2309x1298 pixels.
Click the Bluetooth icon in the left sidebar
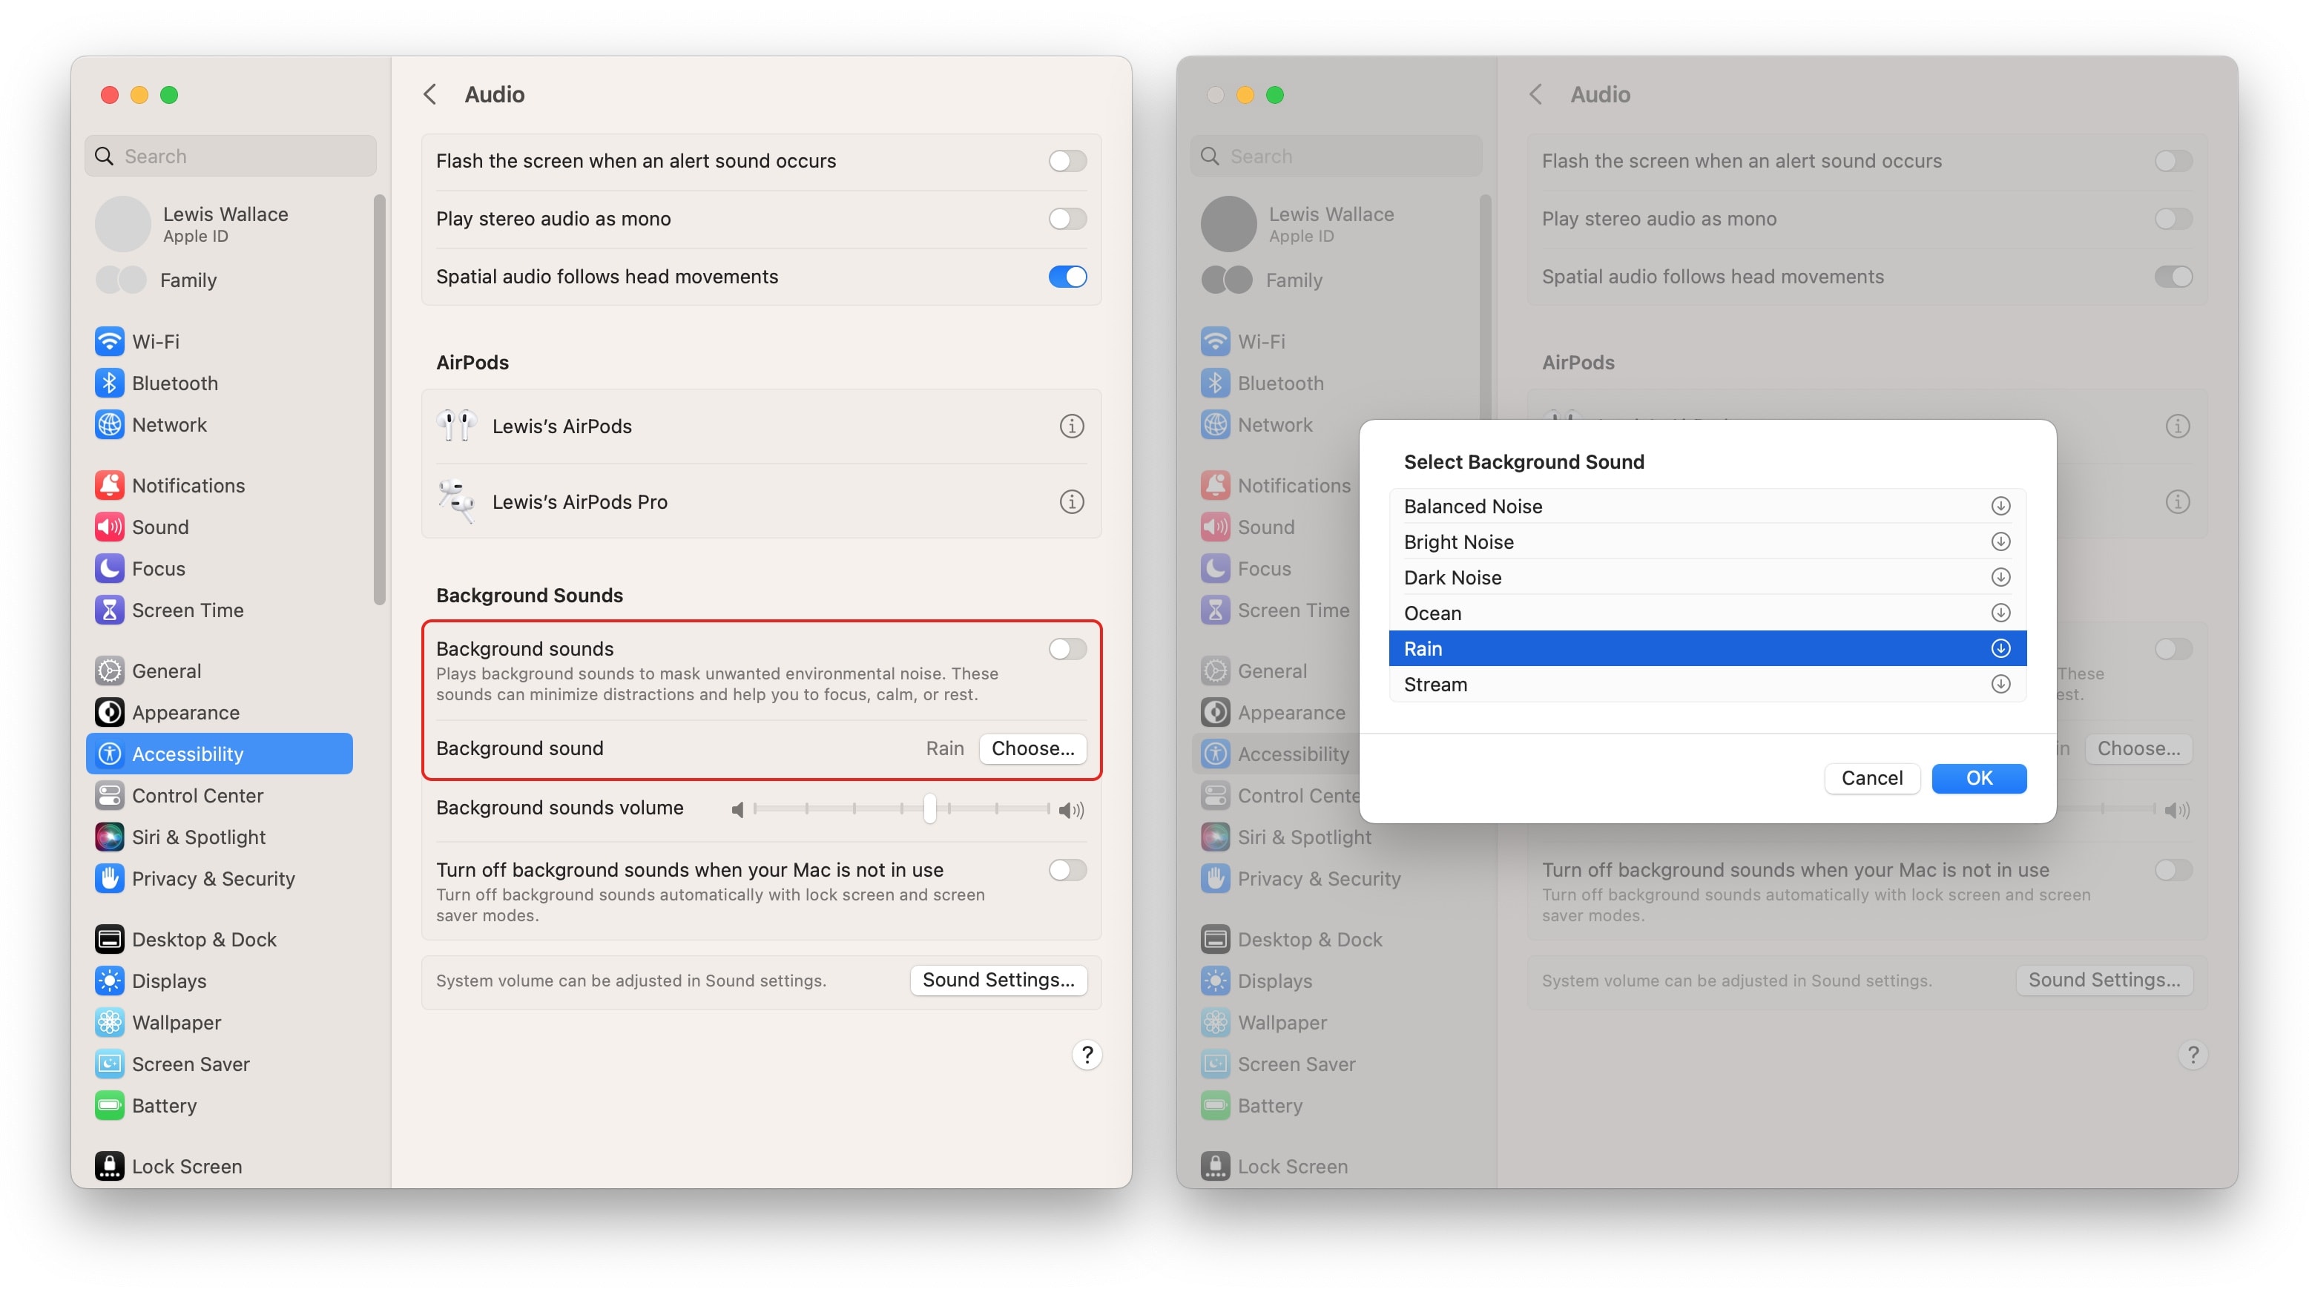[x=109, y=383]
